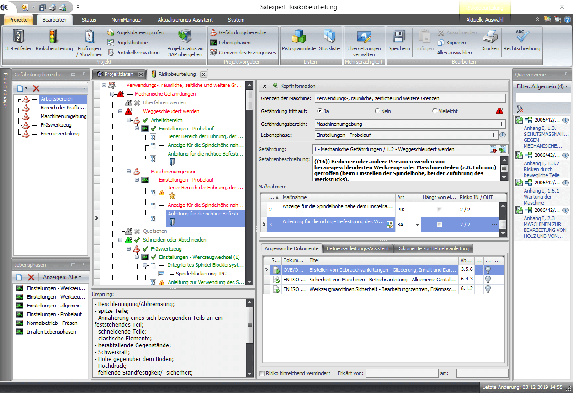Click Übersetzungen verwalten icon
The image size is (573, 393).
click(364, 37)
